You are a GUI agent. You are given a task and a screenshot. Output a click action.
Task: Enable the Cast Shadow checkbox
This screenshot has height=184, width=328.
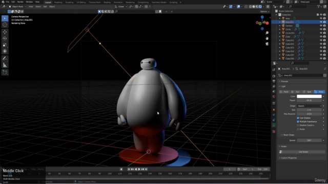pos(298,118)
